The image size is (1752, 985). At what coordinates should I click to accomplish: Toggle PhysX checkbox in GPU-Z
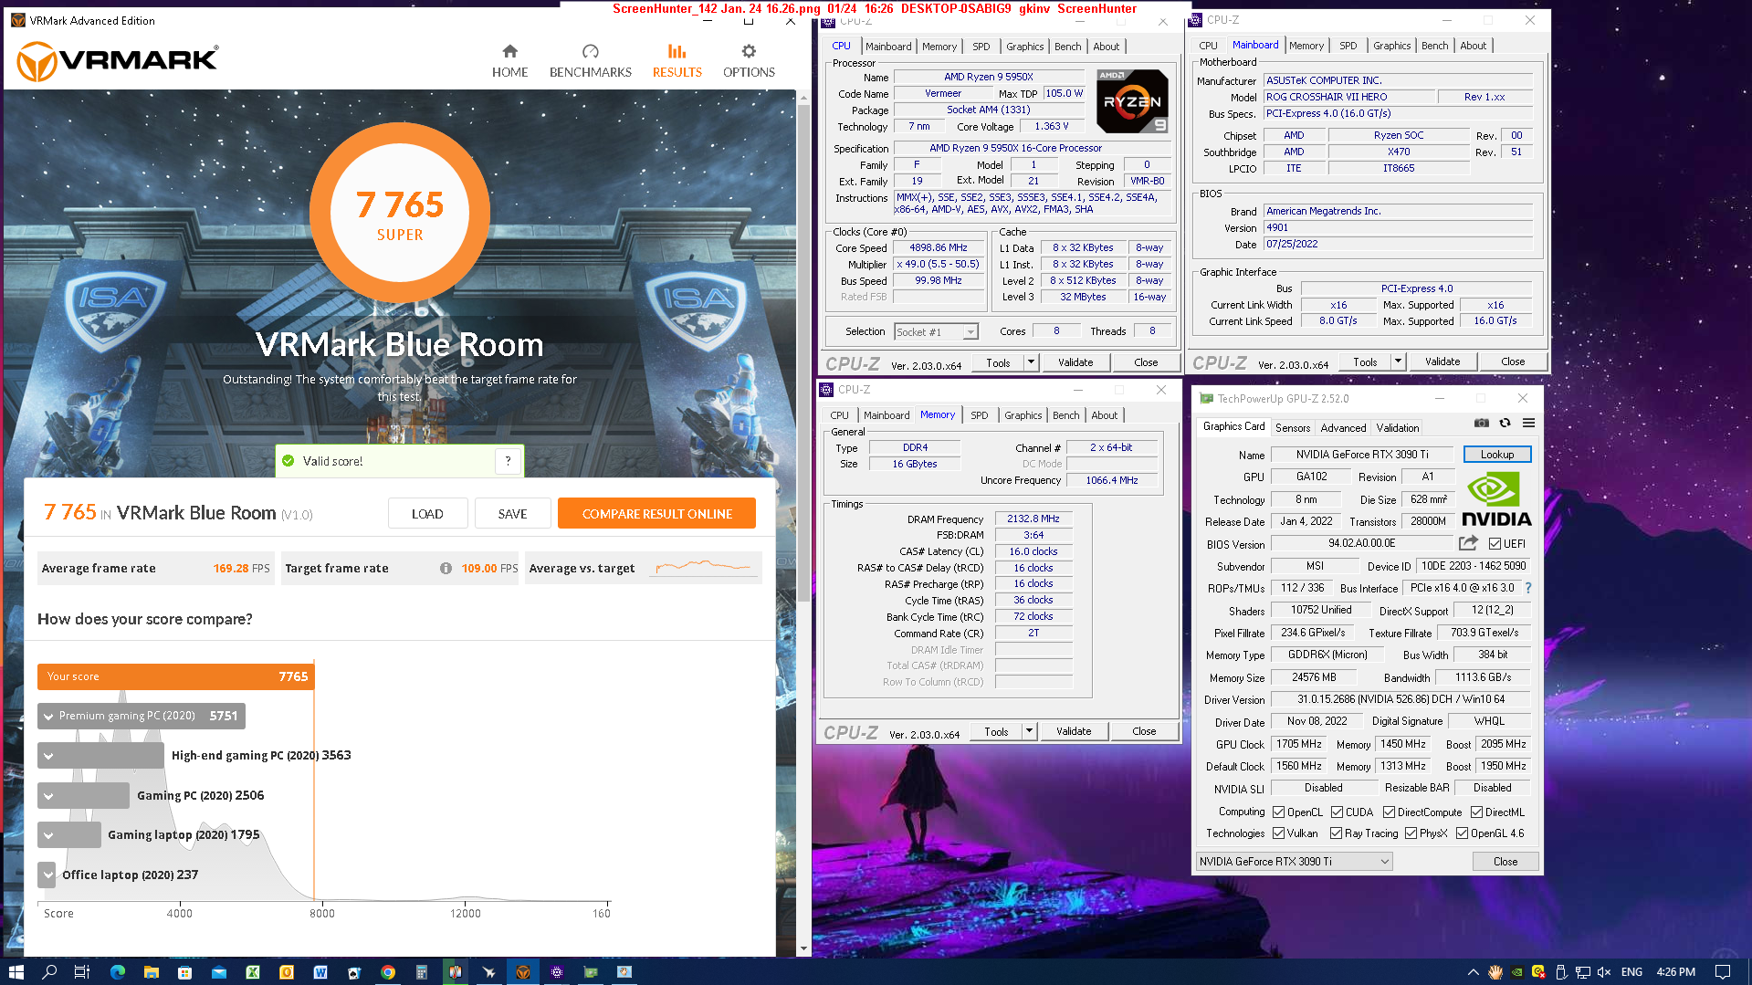(1411, 833)
